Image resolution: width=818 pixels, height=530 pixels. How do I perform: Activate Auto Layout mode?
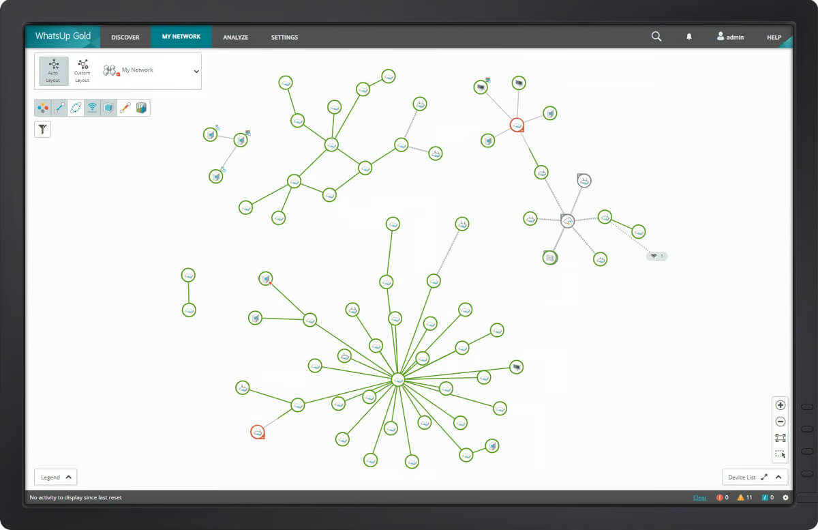53,71
